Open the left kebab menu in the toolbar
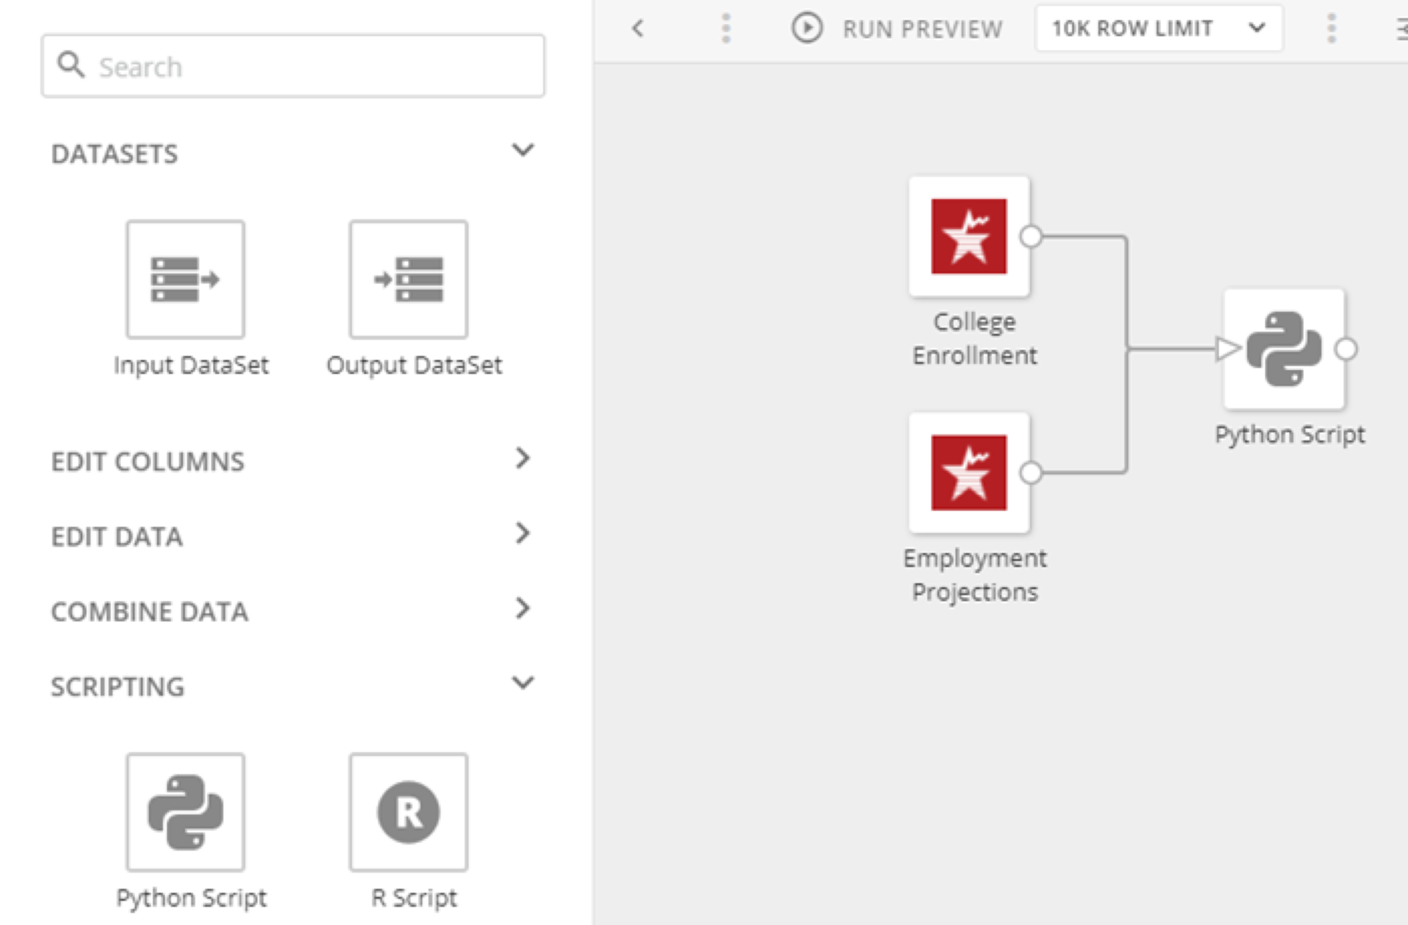This screenshot has width=1408, height=925. [726, 29]
